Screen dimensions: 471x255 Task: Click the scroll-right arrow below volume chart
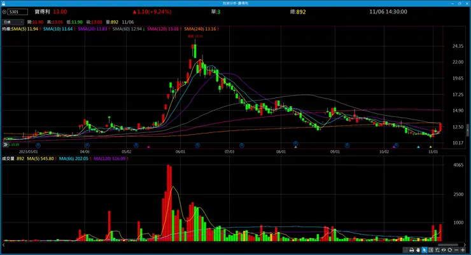[x=465, y=245]
